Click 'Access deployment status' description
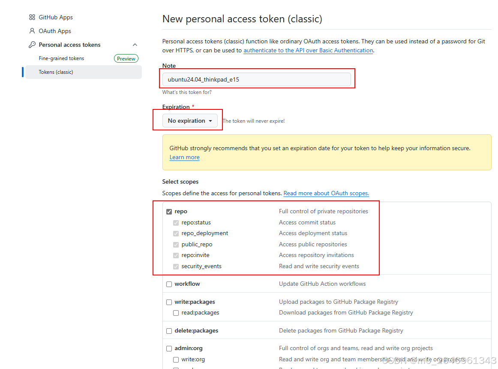Screen dimensions: 498x369 (313, 233)
